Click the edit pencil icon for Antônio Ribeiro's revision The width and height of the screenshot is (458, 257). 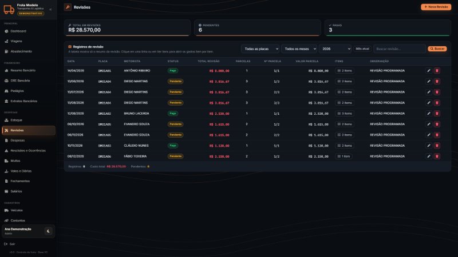click(x=428, y=71)
